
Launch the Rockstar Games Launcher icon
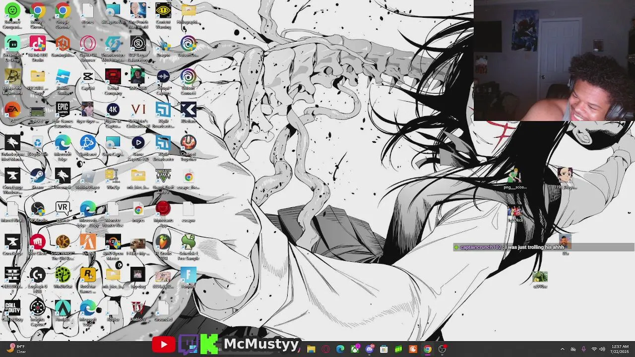click(88, 280)
